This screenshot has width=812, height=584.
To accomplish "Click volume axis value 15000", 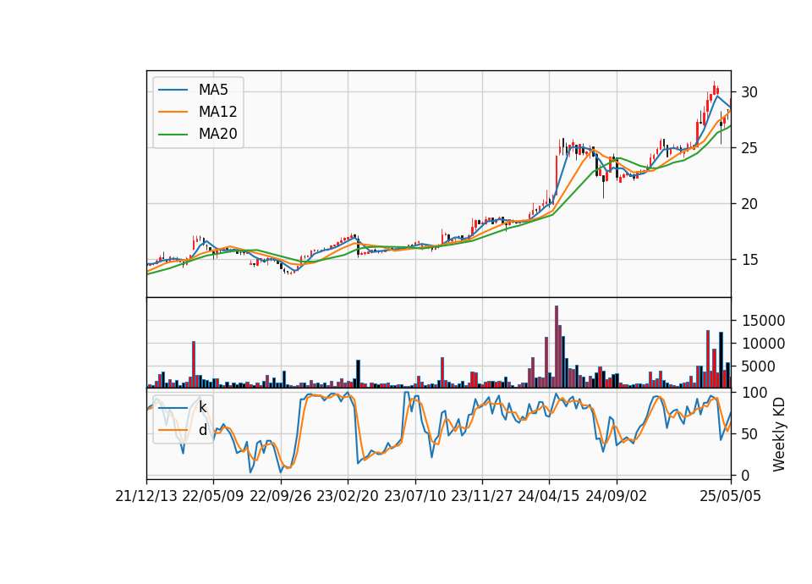I will point(763,321).
